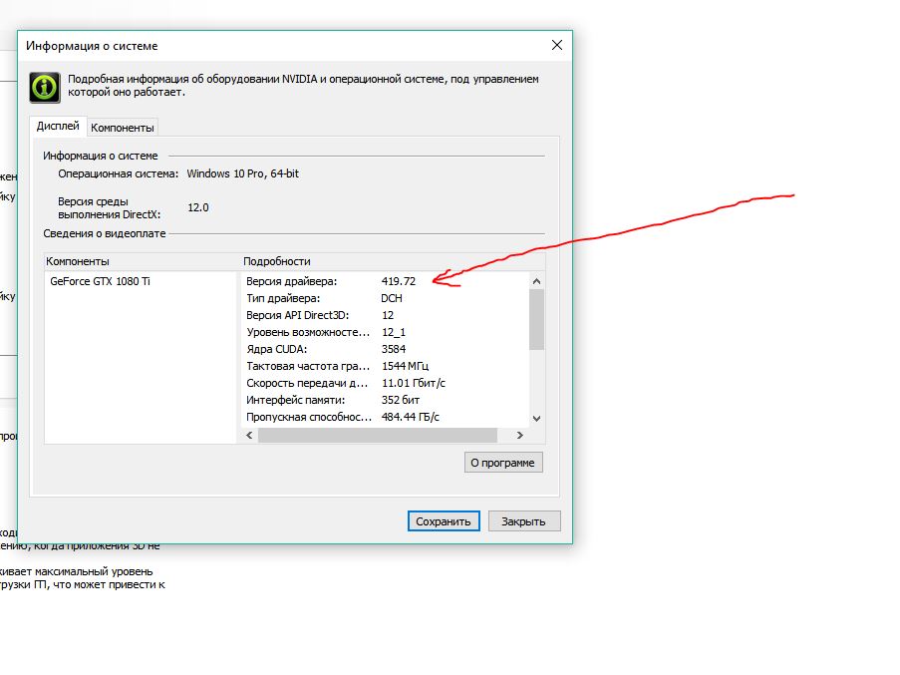Click the details list scroll-up arrow
Image resolution: width=900 pixels, height=675 pixels.
pos(536,281)
